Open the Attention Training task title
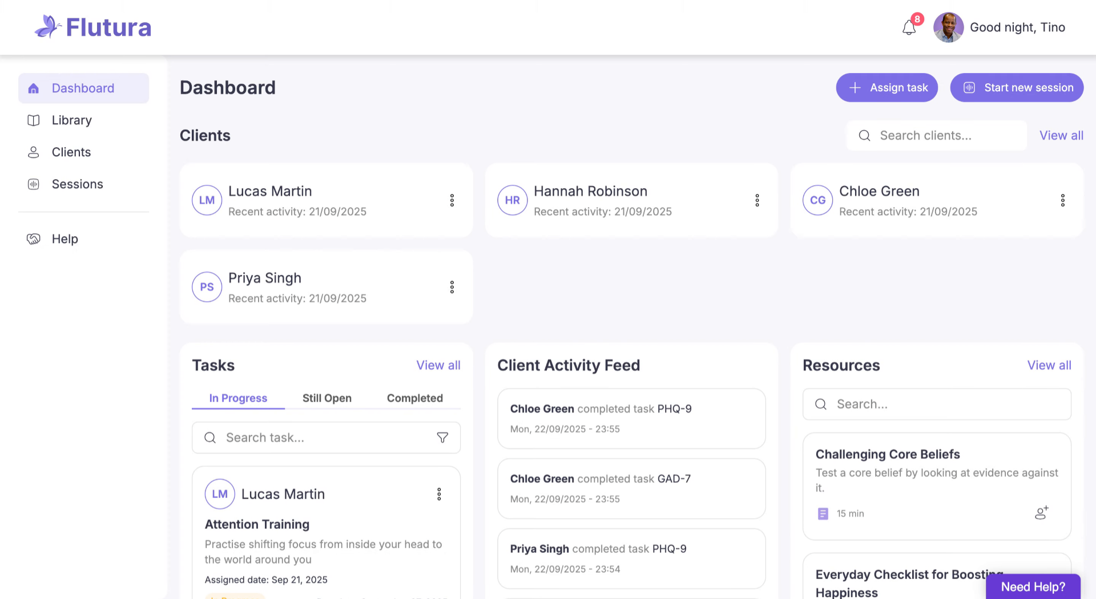Image resolution: width=1096 pixels, height=599 pixels. 257,524
